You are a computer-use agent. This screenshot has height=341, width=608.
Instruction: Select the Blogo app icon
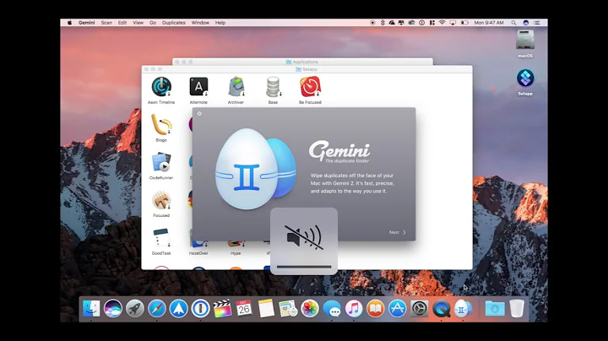point(161,124)
